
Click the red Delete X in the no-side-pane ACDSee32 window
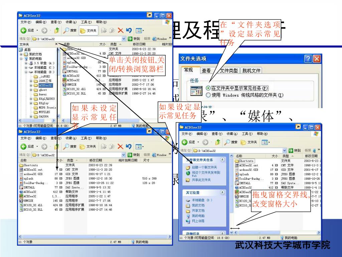tap(120, 147)
